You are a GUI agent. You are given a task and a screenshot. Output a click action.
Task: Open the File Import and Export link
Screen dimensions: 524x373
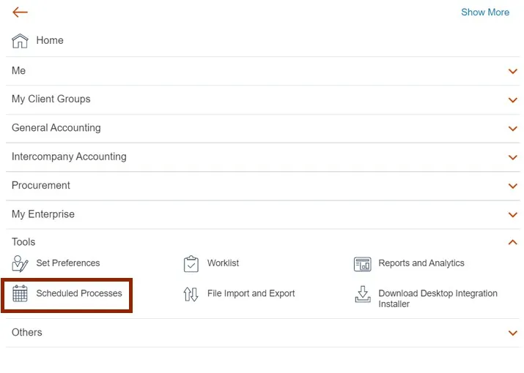[251, 294]
